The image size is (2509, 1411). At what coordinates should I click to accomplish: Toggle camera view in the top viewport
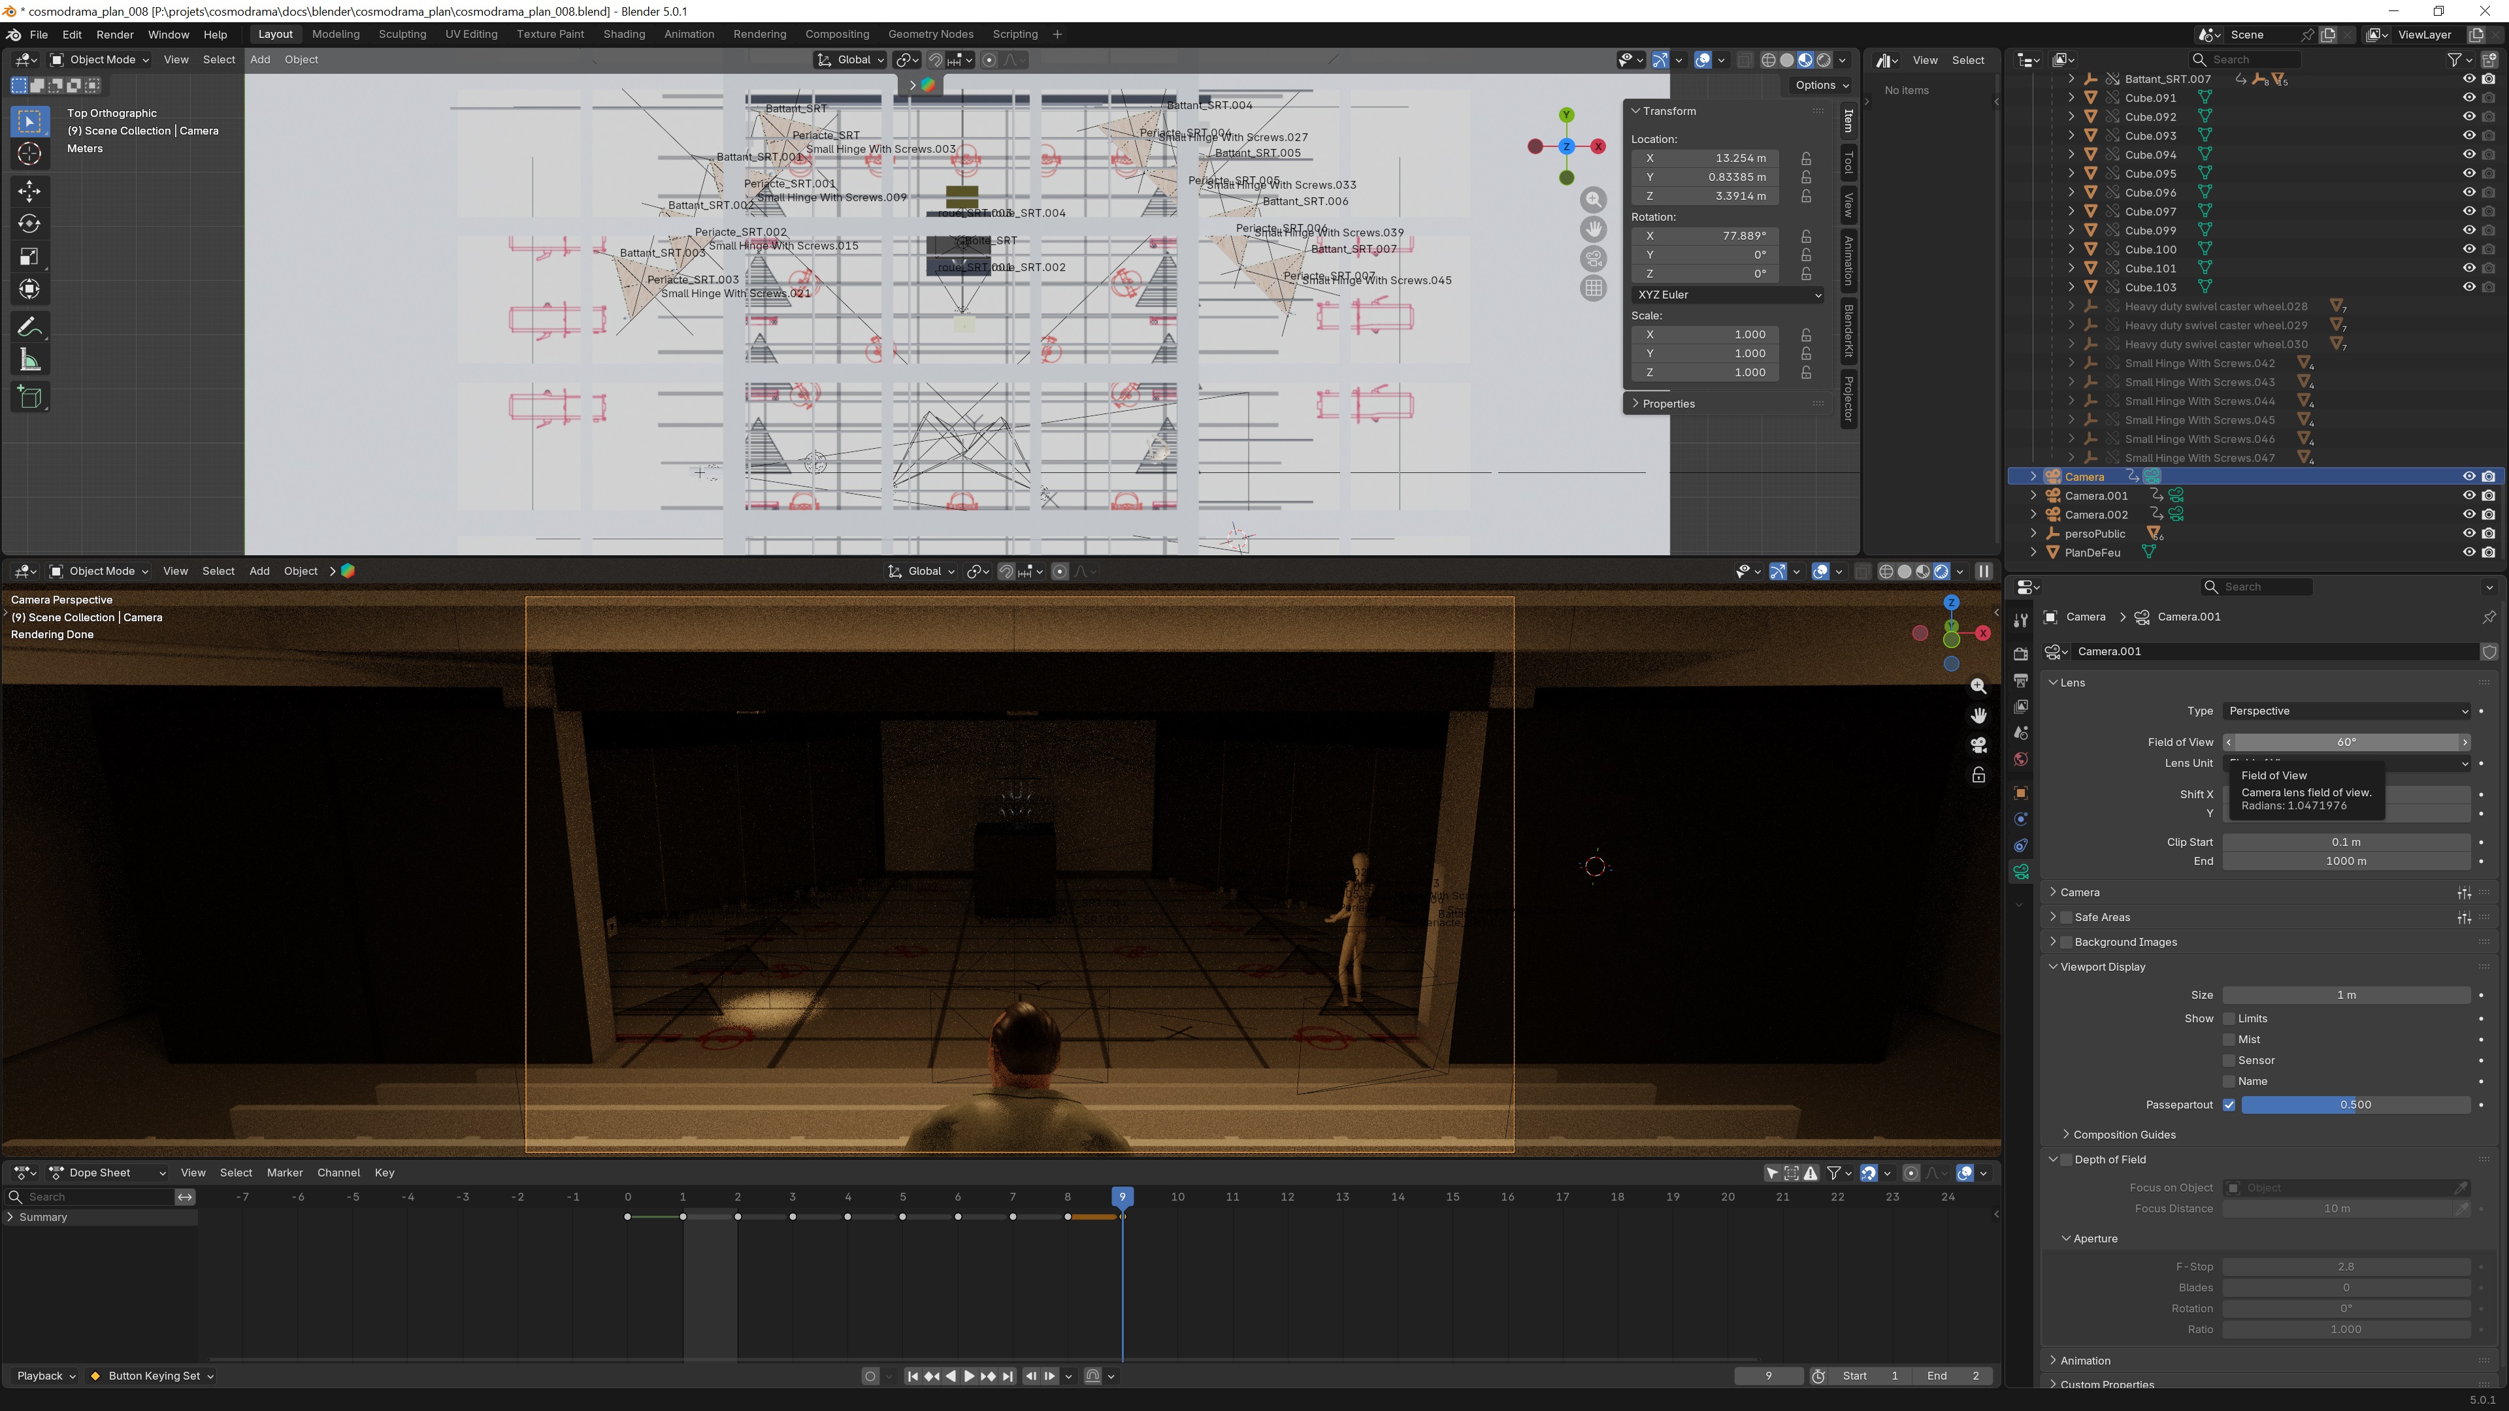point(1594,259)
